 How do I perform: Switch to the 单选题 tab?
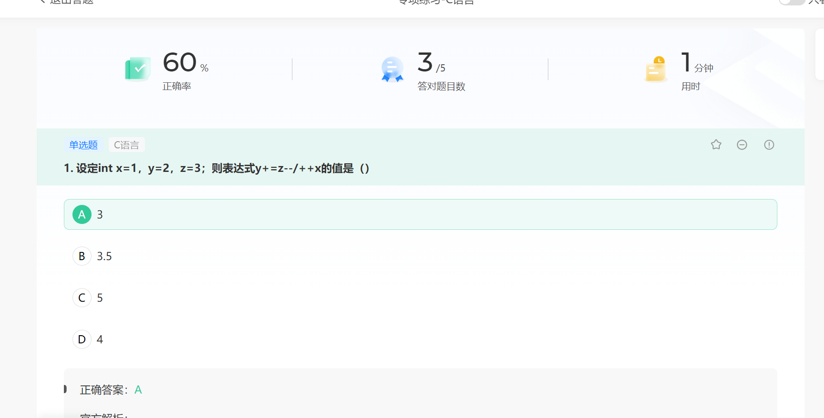point(83,145)
